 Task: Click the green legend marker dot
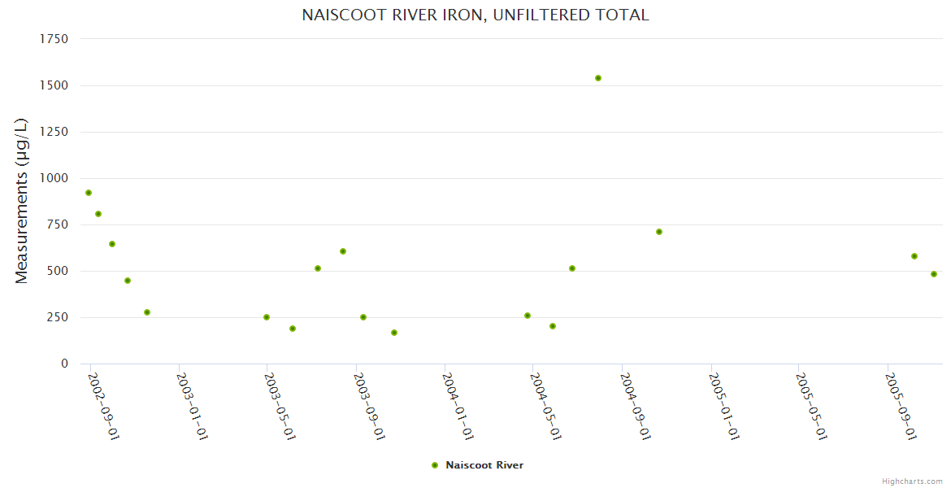[435, 465]
